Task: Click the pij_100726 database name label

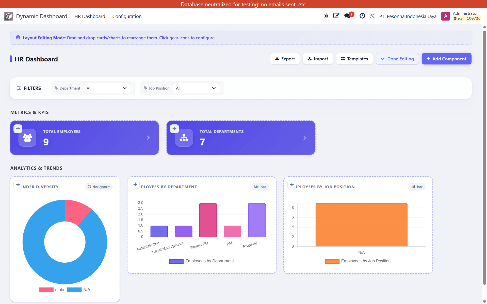Action: point(467,19)
